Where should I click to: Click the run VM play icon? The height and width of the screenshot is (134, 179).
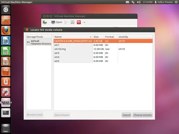66,22
